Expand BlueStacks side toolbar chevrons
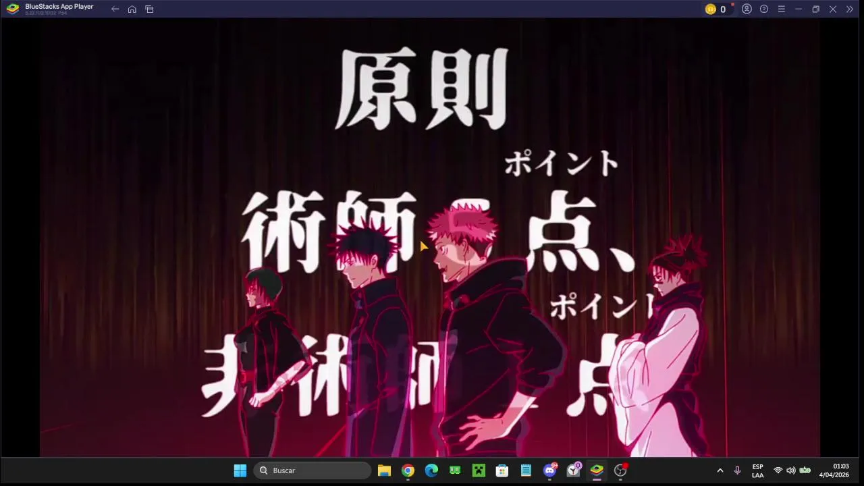Image resolution: width=864 pixels, height=486 pixels. coord(850,9)
